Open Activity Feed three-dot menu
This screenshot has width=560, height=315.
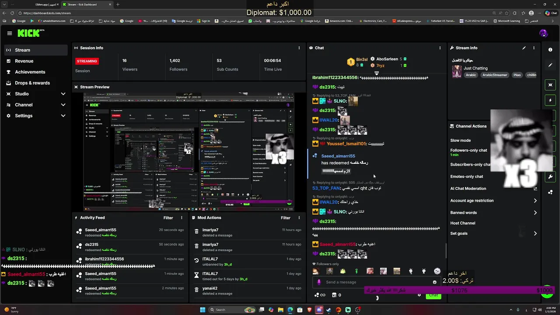(x=182, y=217)
